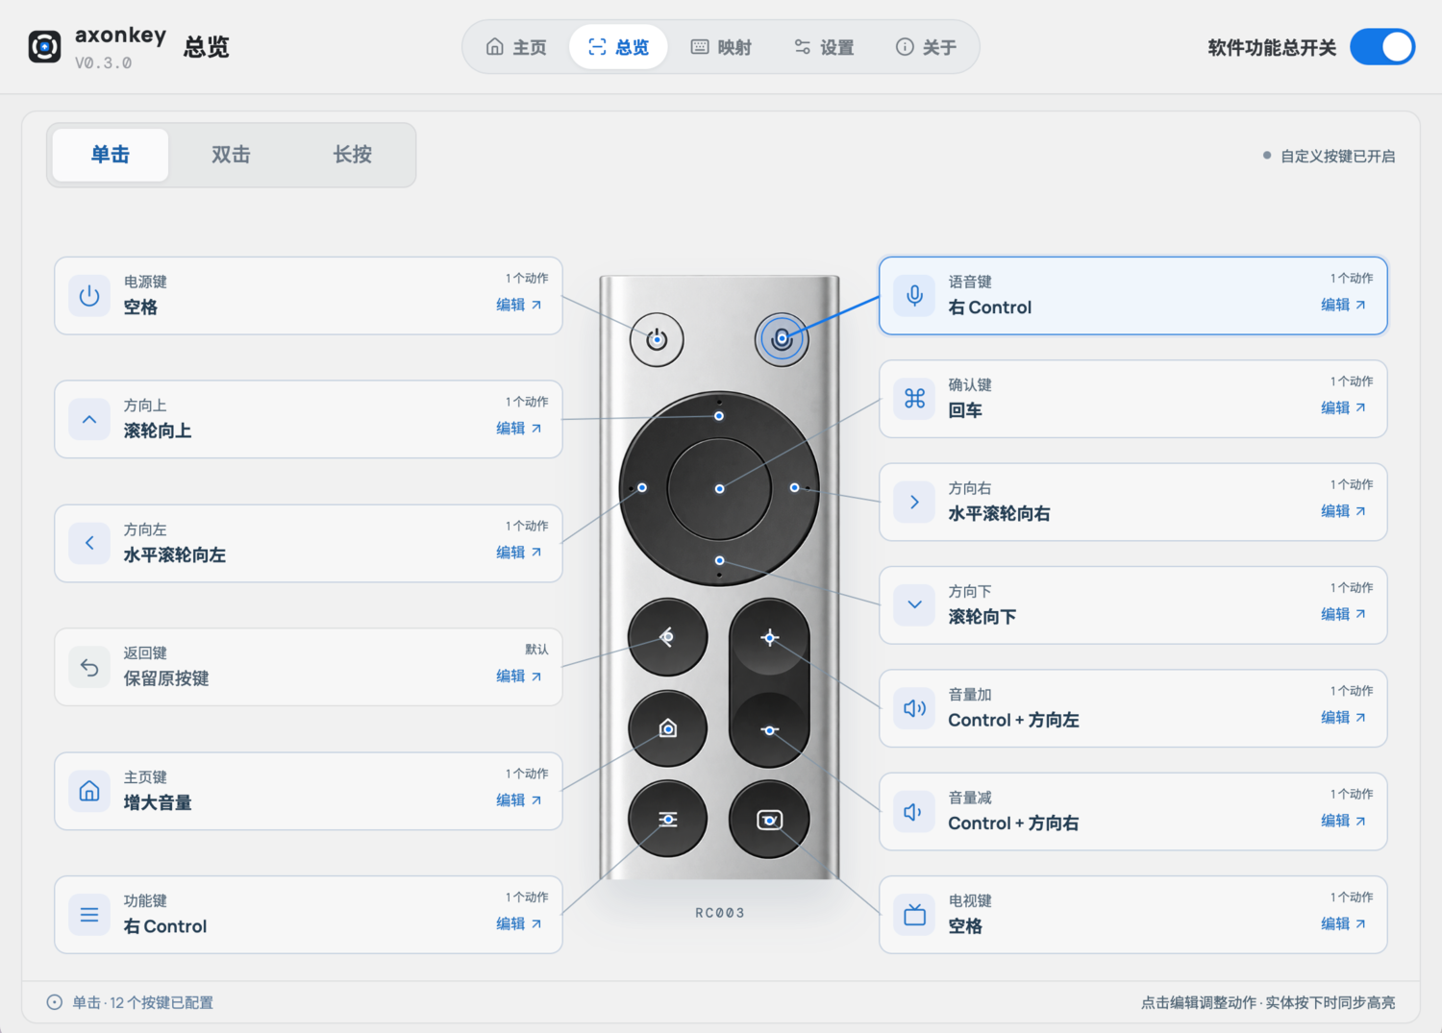Screen dimensions: 1442x1033
Task: Click the menu icon in 功能键 card
Action: point(89,915)
